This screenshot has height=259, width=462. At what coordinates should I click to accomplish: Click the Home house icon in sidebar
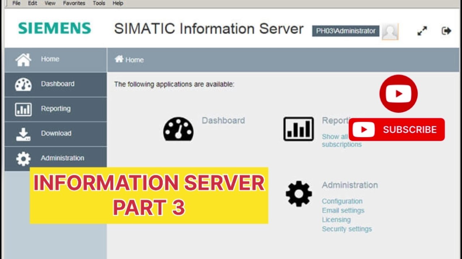23,60
